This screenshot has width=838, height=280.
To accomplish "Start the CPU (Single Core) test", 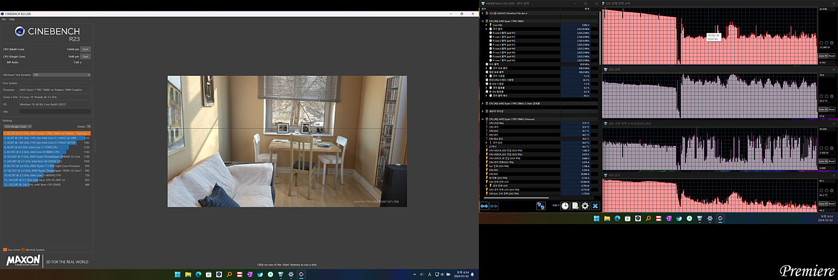I will pyautogui.click(x=85, y=57).
